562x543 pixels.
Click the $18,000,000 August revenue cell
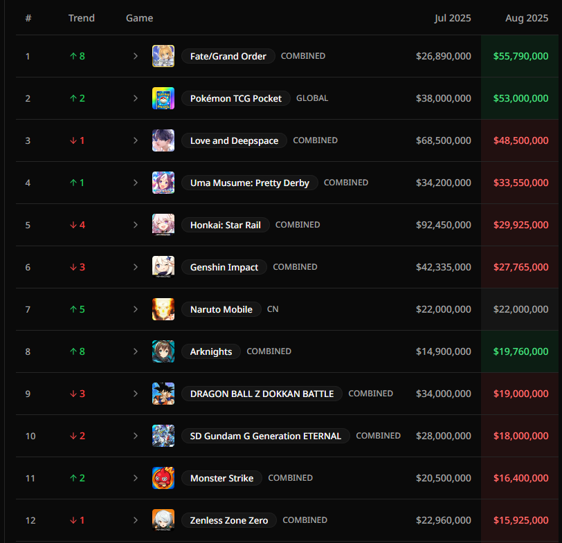(520, 436)
